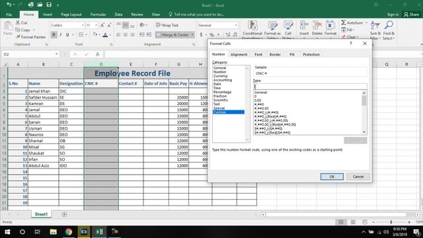Open the Sort & Filter menu
Viewport: 423px width, 238px height.
pyautogui.click(x=375, y=30)
